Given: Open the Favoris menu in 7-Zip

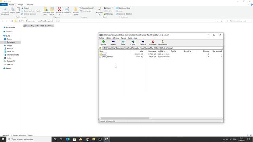Looking at the screenshot, I should click(x=123, y=38).
